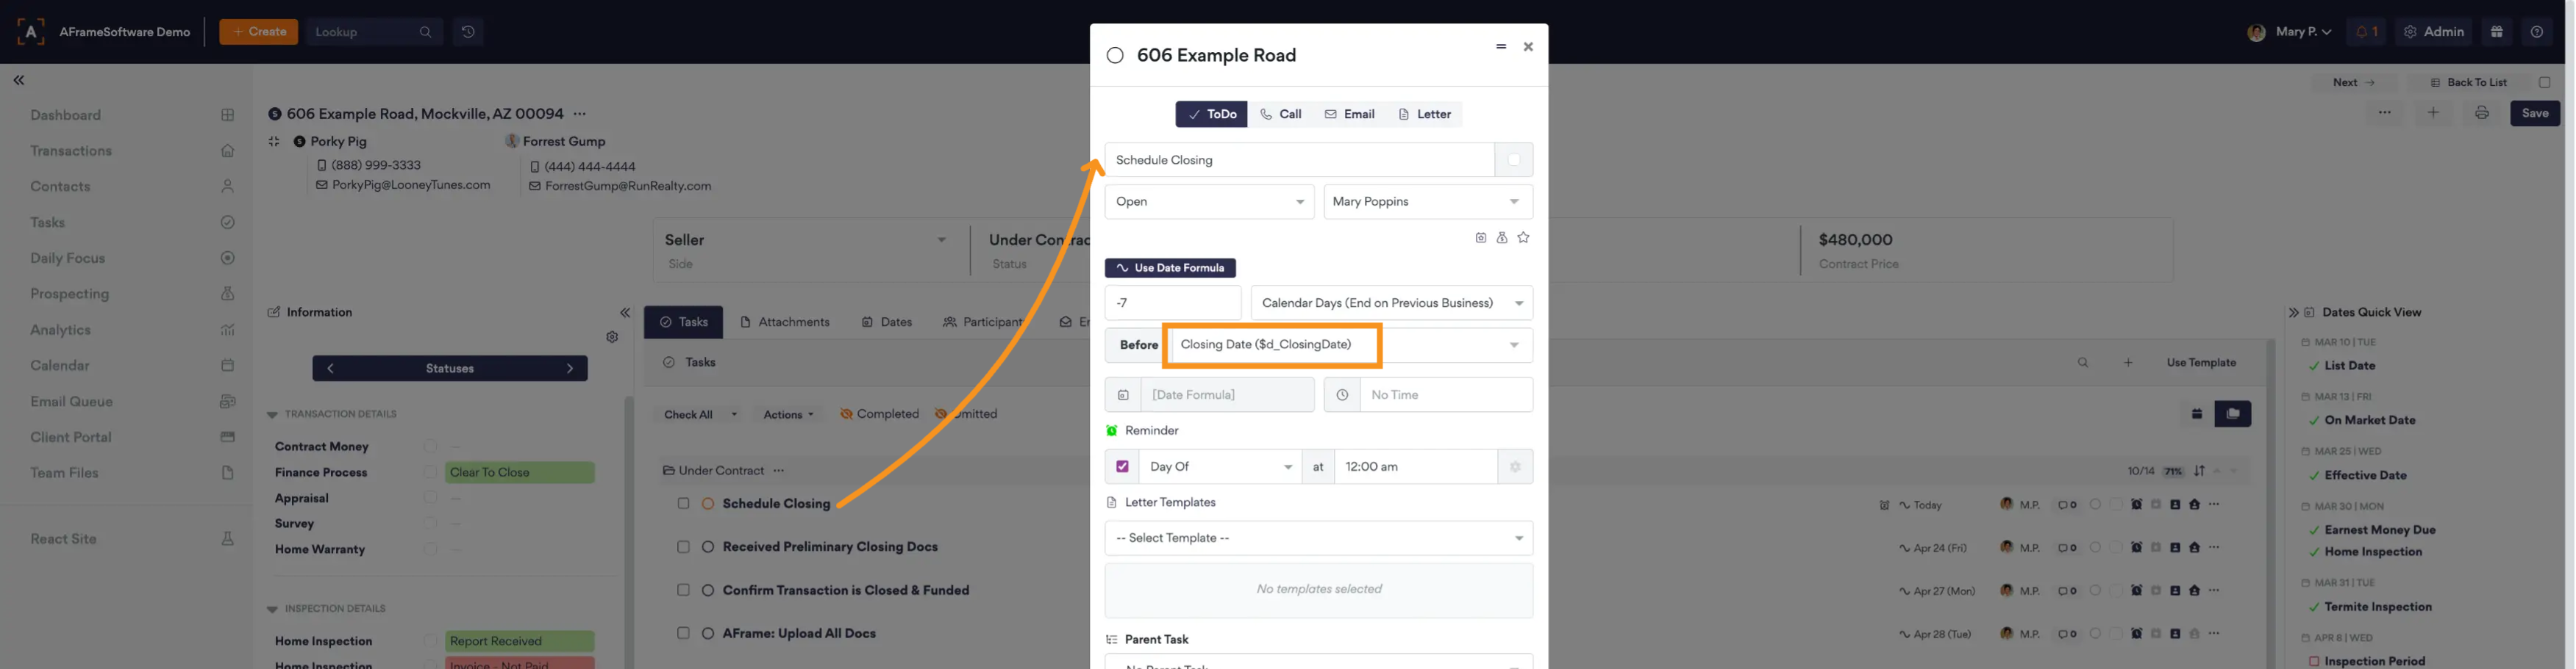Check the box for AFrame: Upload All Docs
Viewport: 2576px width, 669px height.
point(684,633)
